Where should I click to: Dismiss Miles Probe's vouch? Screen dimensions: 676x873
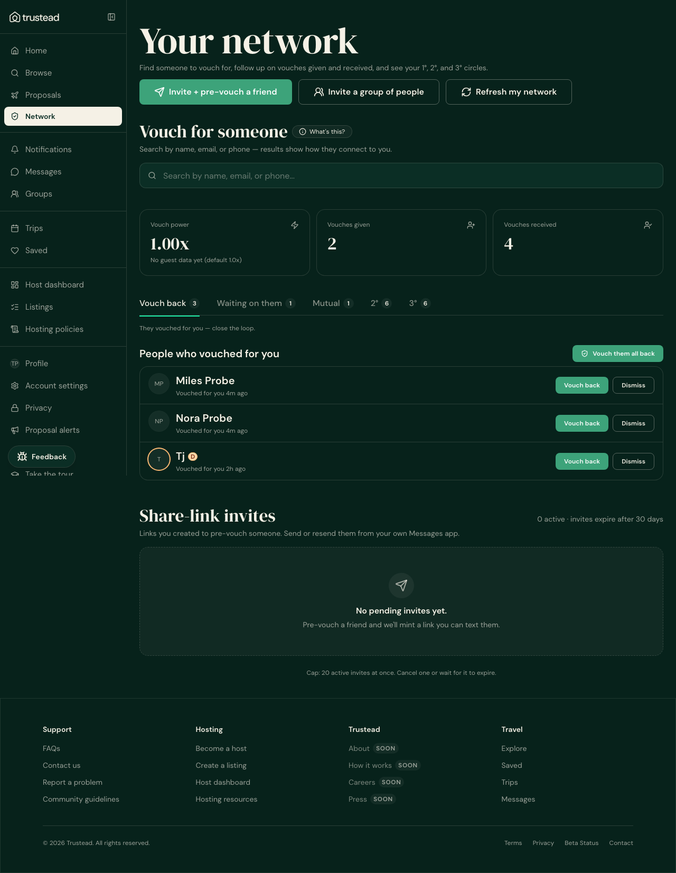point(633,385)
